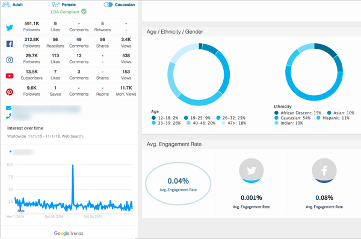
Task: Click the 40-46: 20% age legend dot
Action: point(188,123)
